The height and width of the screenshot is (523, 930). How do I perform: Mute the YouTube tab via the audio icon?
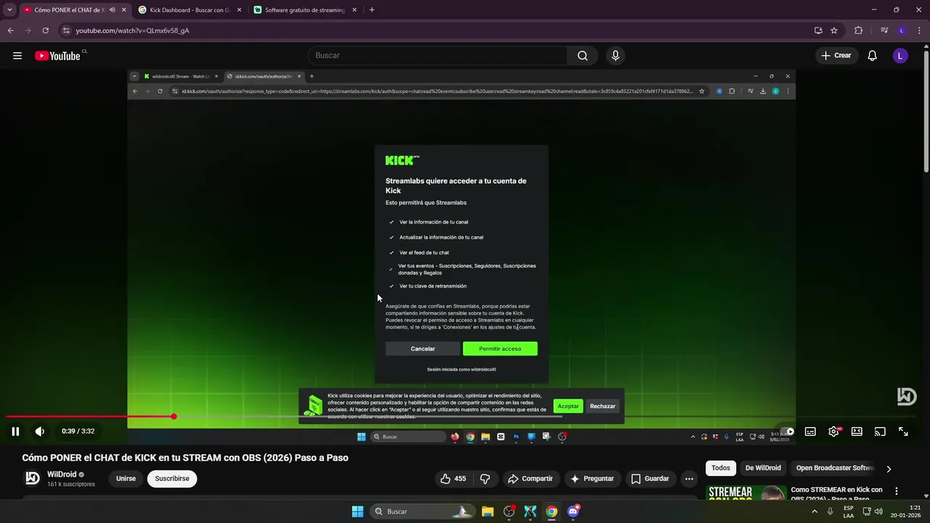[112, 10]
